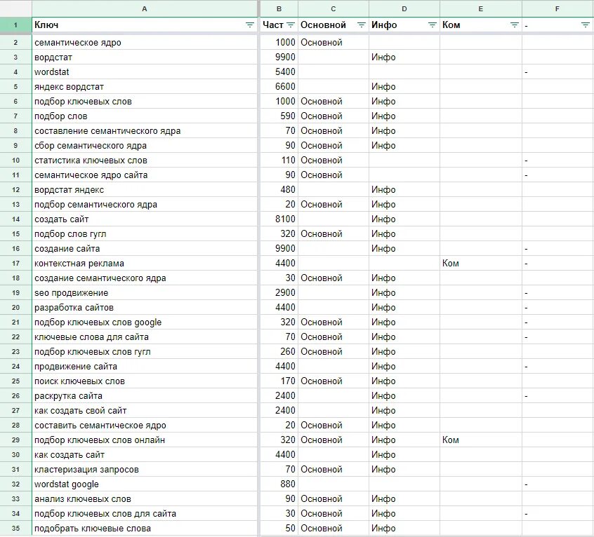Click the frequency value 5400

(285, 72)
